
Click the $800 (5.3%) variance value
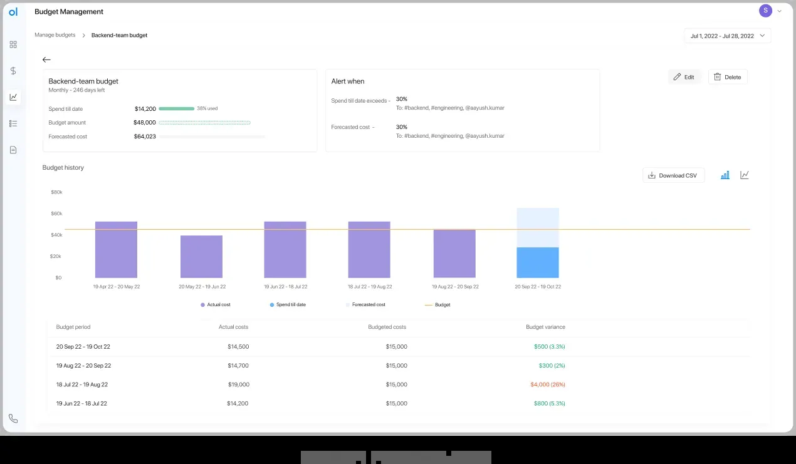coord(549,404)
